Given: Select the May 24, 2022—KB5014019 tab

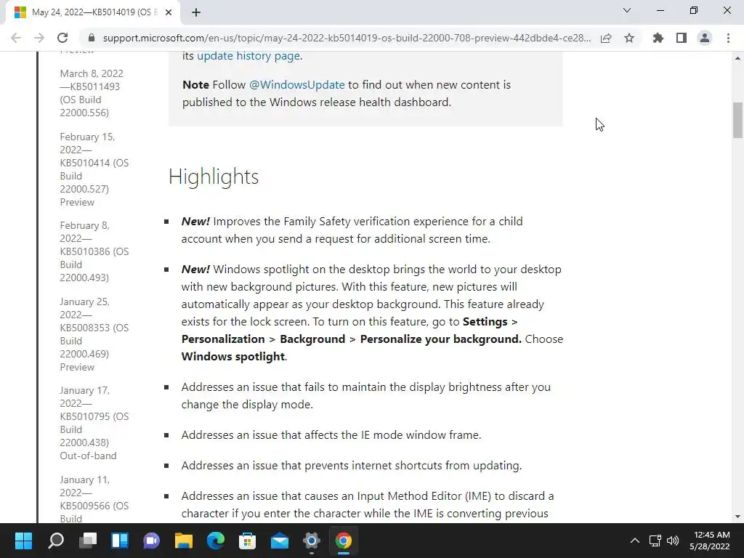Looking at the screenshot, I should [x=92, y=12].
